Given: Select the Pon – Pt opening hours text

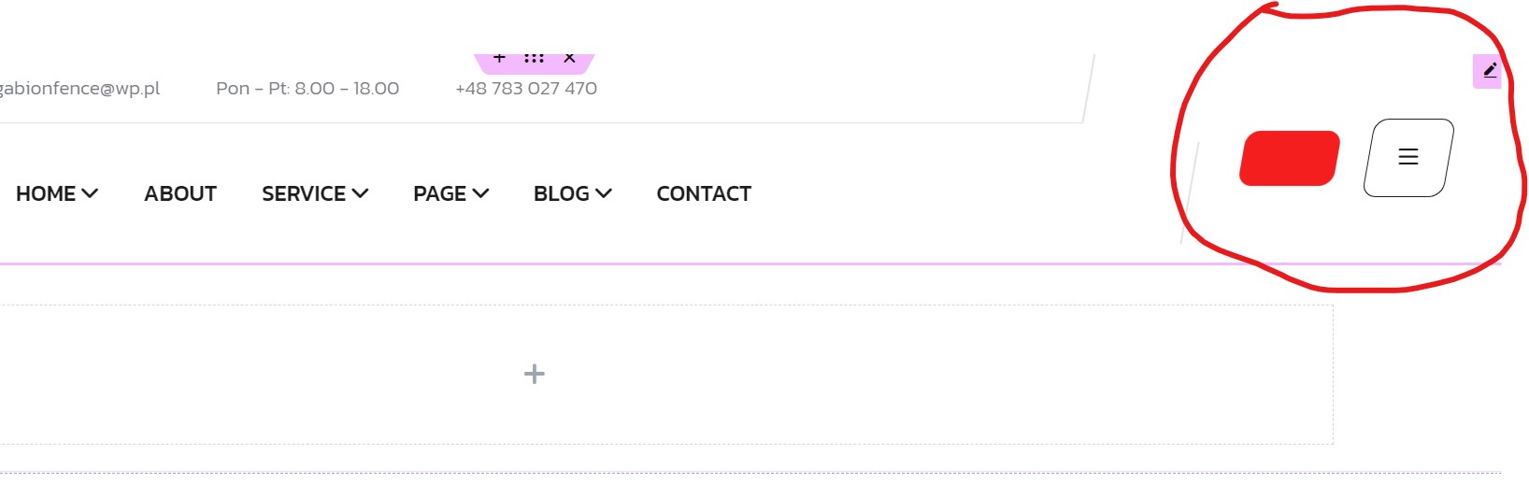Looking at the screenshot, I should click(307, 89).
